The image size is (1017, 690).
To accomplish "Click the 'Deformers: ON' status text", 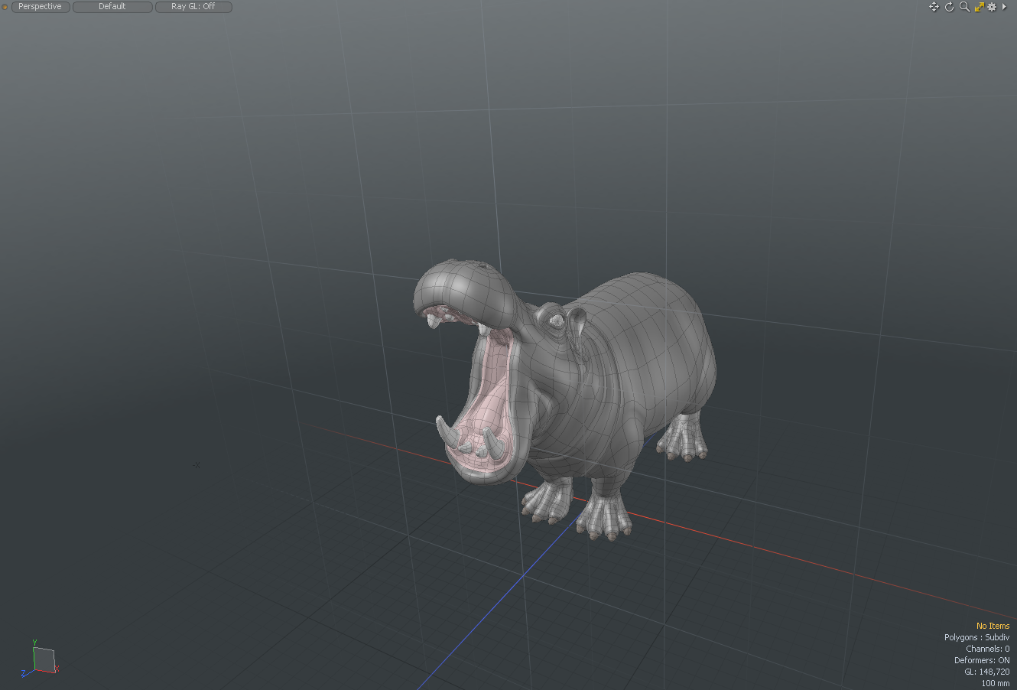I will click(981, 660).
